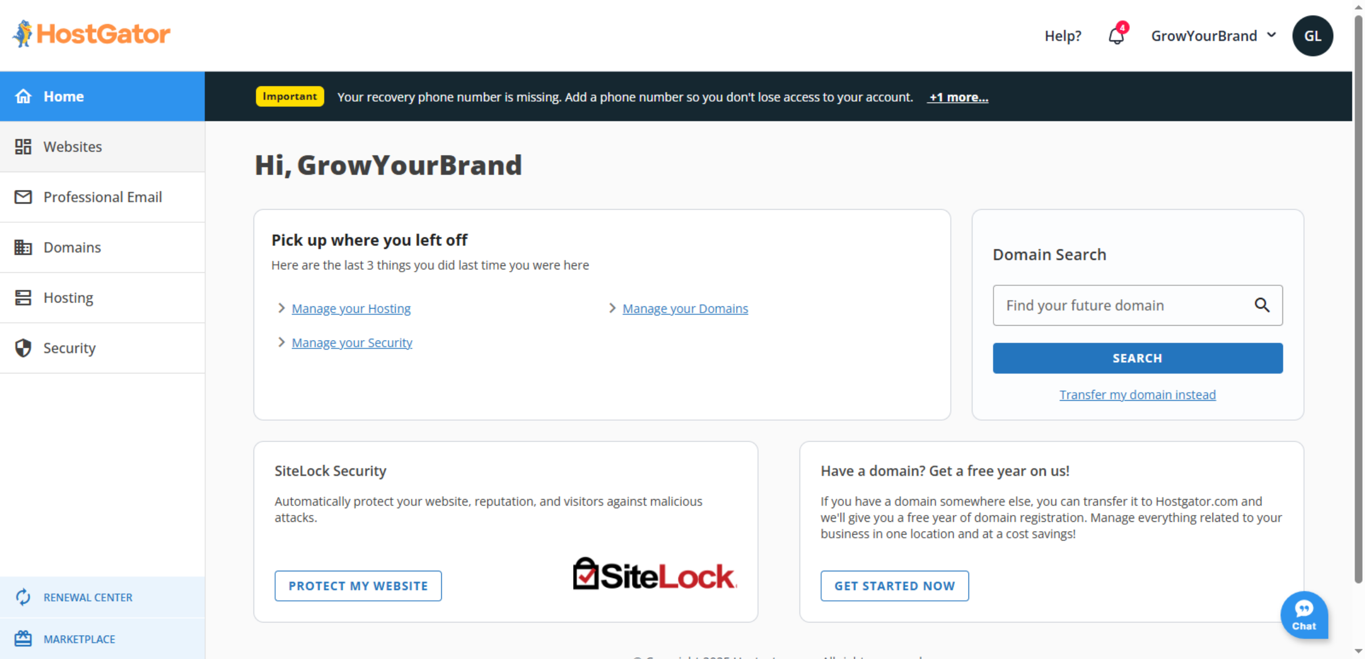
Task: Select the Hosting server icon
Action: [23, 297]
